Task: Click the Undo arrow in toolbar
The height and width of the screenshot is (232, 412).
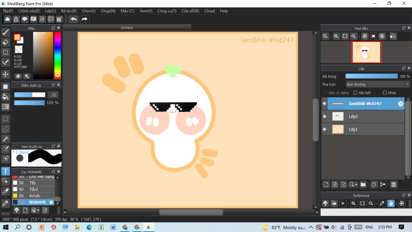Action: click(74, 19)
